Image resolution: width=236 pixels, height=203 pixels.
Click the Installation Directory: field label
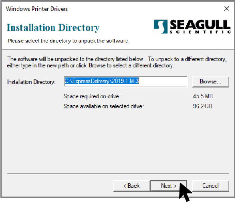(x=31, y=82)
